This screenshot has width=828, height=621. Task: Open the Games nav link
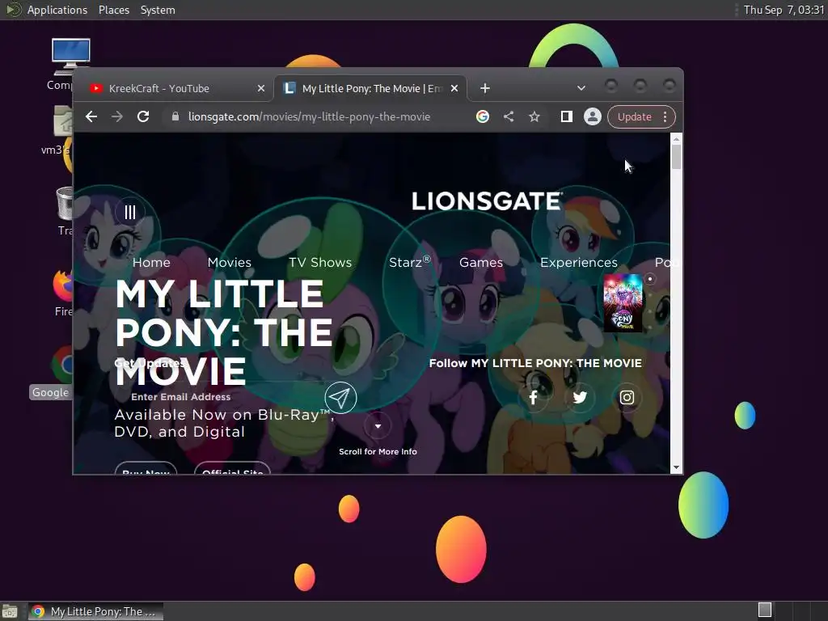[481, 263]
